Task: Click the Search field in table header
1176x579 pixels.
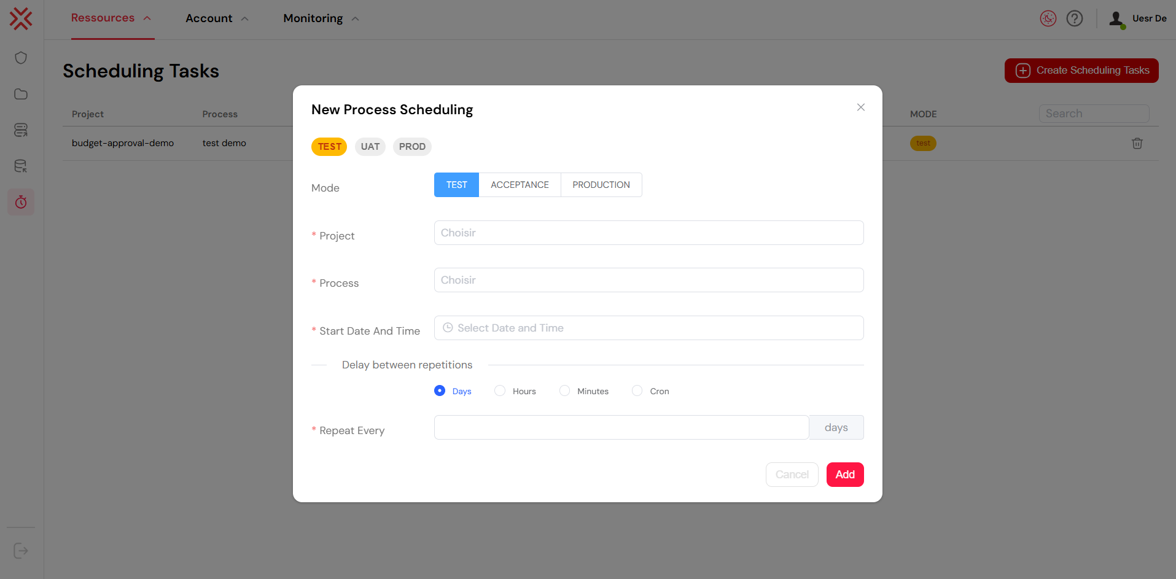Action: (1094, 114)
